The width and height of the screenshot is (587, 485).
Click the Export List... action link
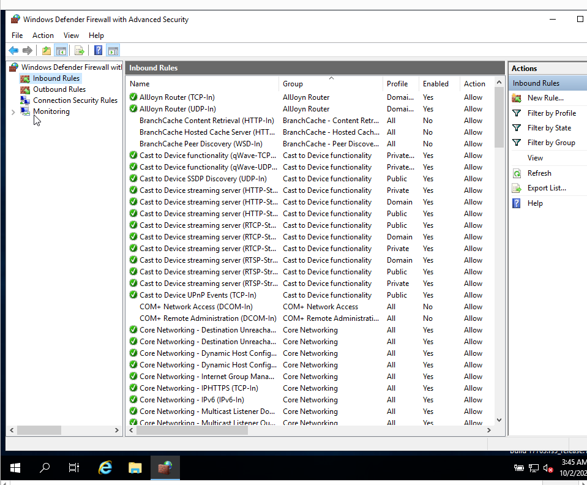[x=547, y=188]
